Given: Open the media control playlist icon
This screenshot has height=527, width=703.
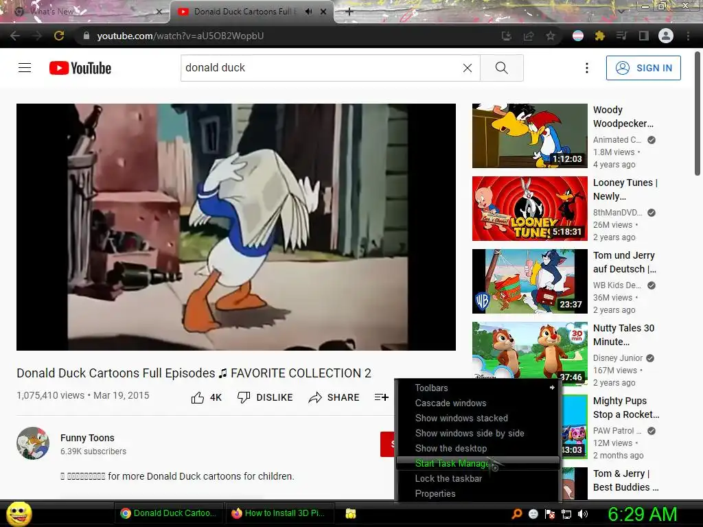Looking at the screenshot, I should coord(621,36).
